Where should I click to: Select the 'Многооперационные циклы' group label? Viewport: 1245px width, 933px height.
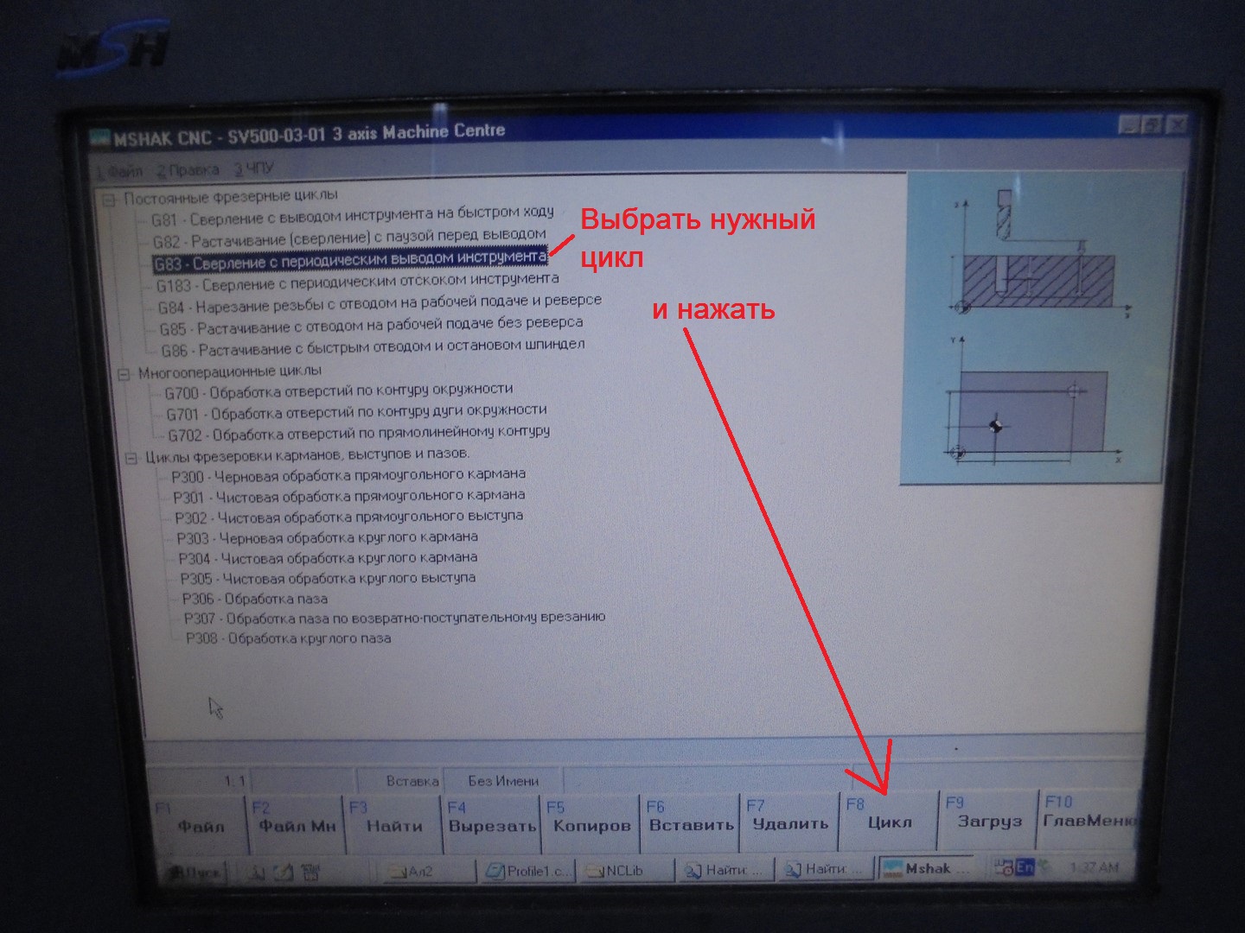(x=230, y=372)
